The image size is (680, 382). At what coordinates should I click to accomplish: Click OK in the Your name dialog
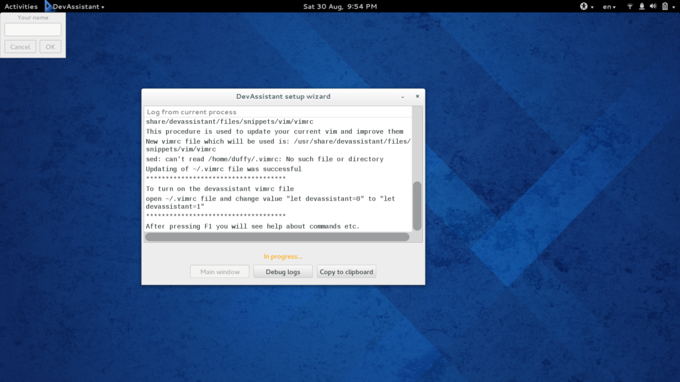(50, 47)
